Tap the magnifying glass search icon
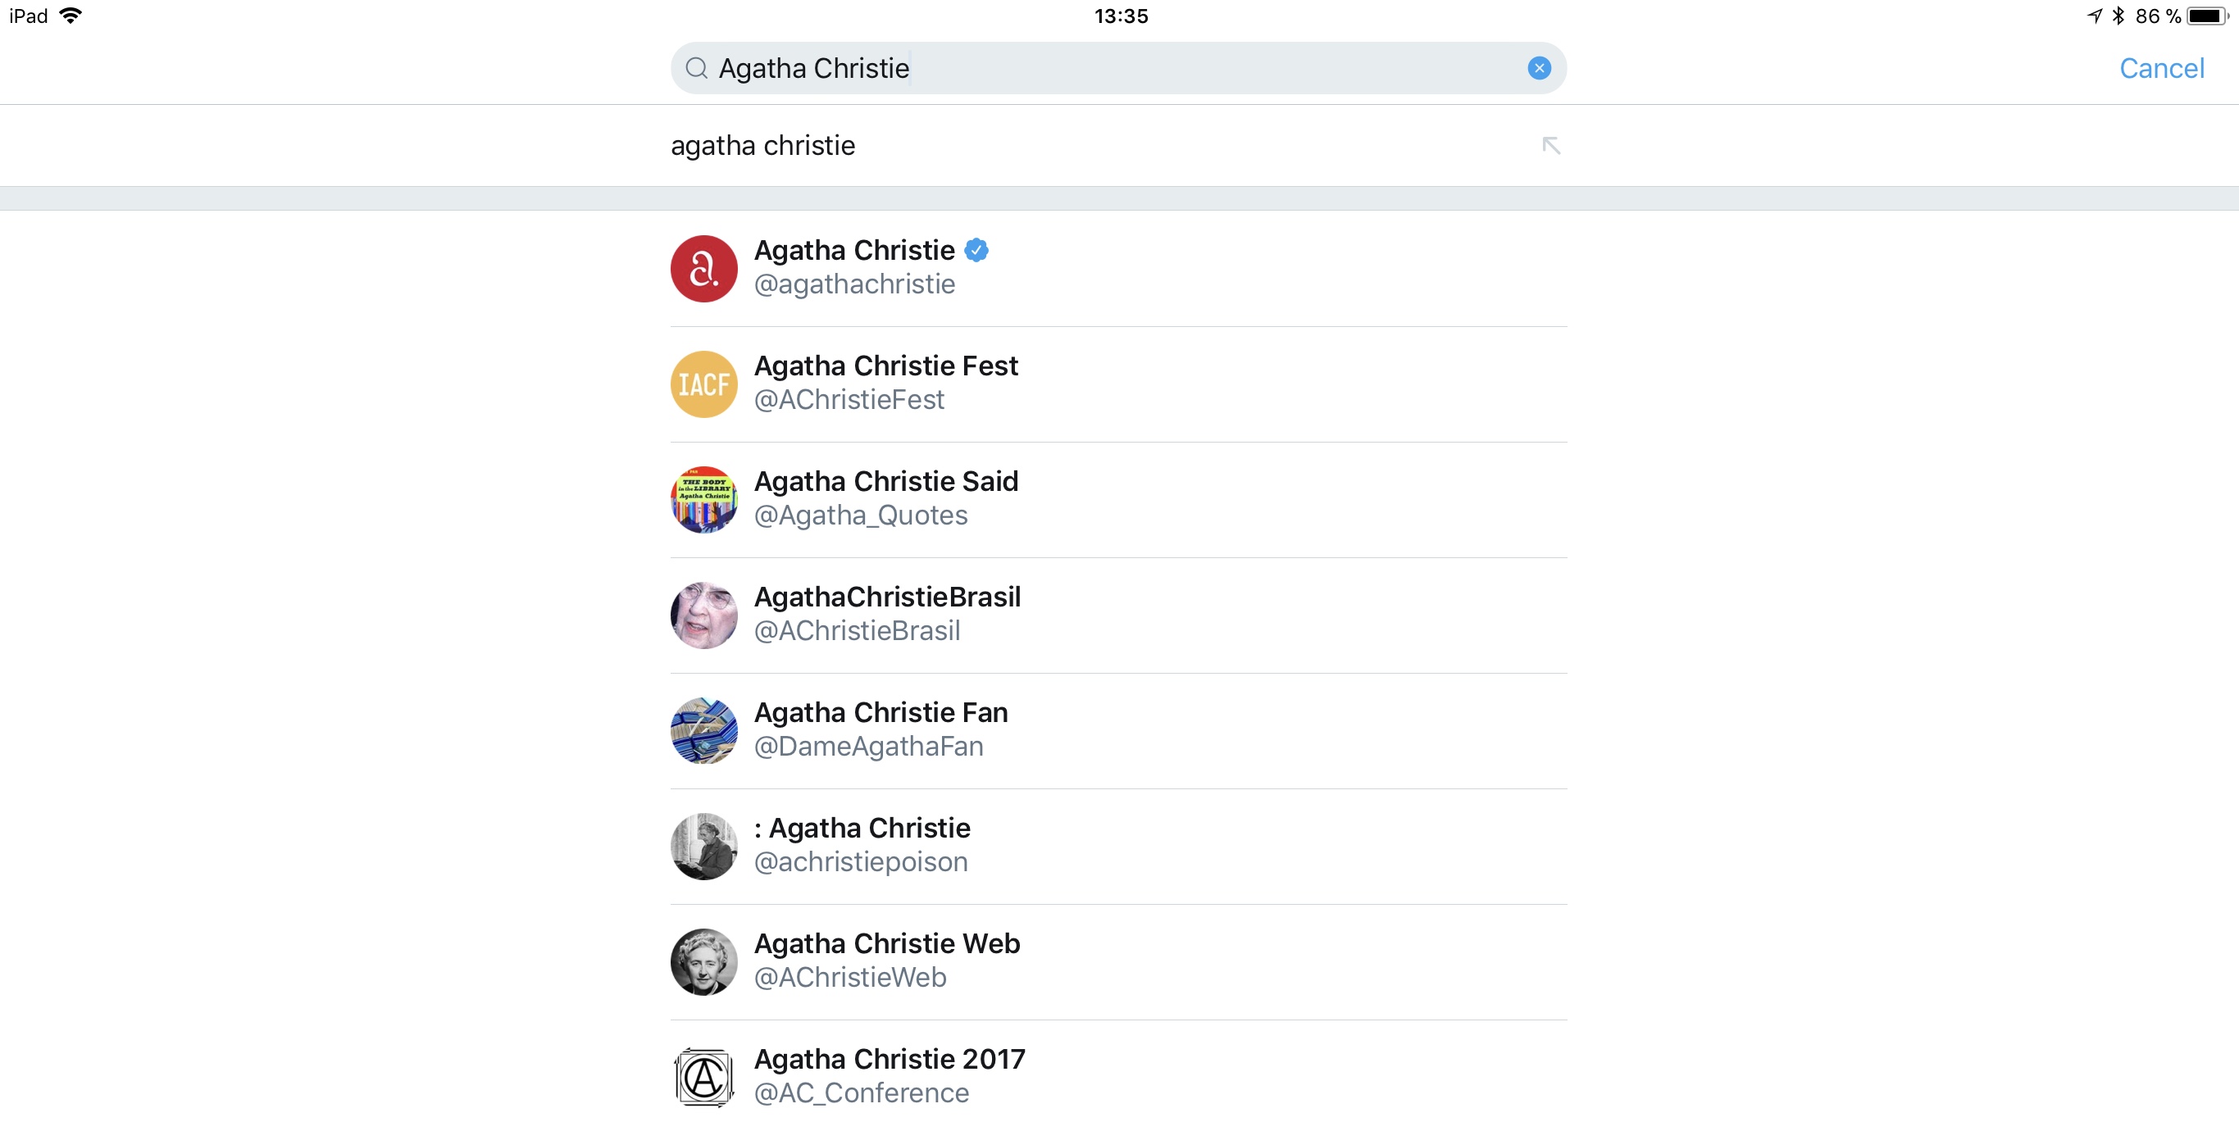 tap(696, 68)
